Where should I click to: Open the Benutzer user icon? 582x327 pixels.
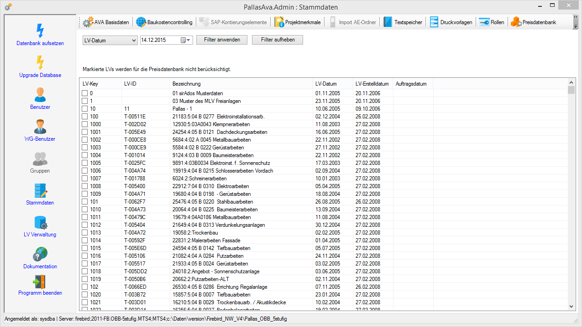click(x=40, y=94)
